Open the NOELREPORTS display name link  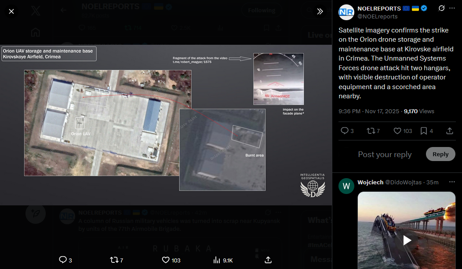click(379, 8)
